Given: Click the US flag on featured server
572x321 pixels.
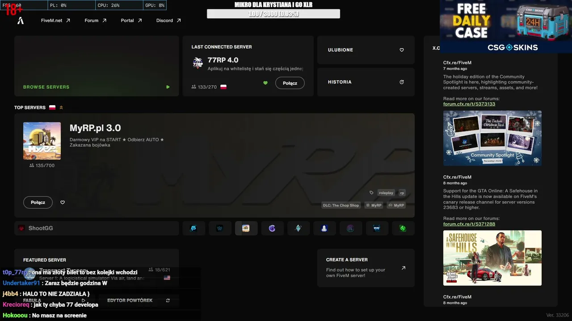Looking at the screenshot, I should pyautogui.click(x=167, y=278).
